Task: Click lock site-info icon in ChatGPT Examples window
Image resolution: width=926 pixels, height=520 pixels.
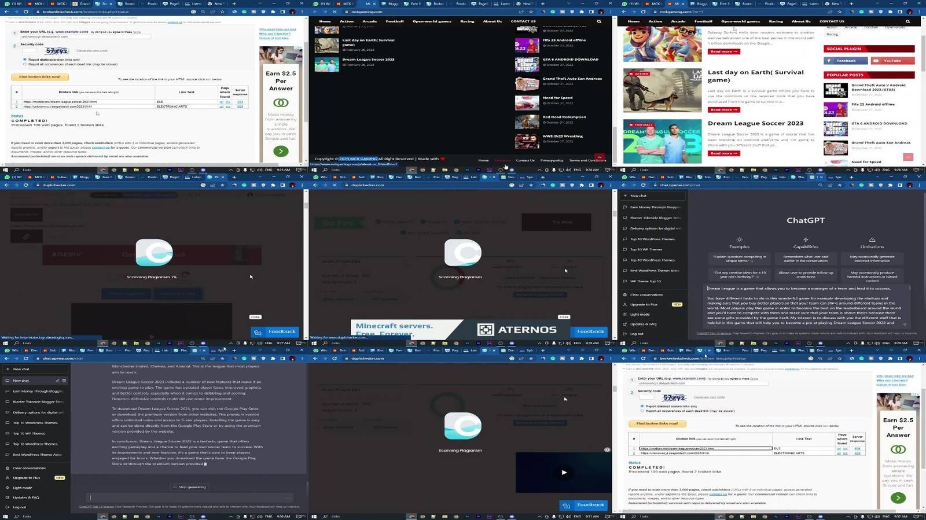Action: (x=655, y=185)
